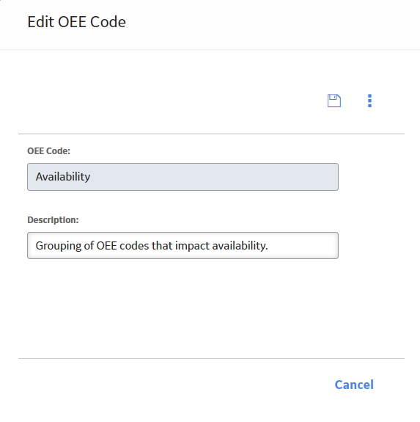Open the vertical three-dot more options menu
Screen dimensions: 420x422
point(369,101)
